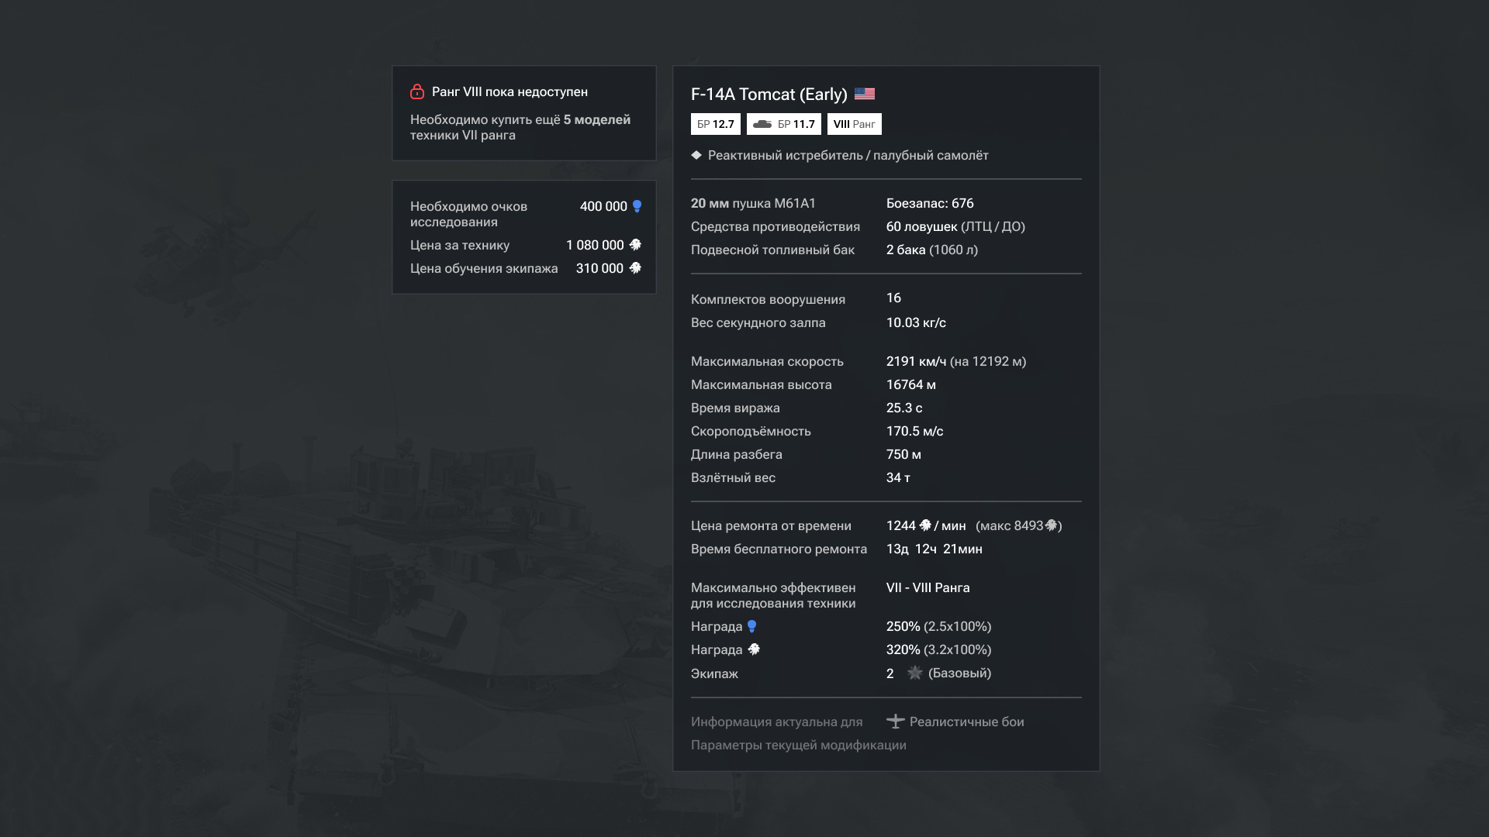Image resolution: width=1489 pixels, height=837 pixels.
Task: Click the Ранг VIII пока недоступен heading
Action: coord(510,91)
